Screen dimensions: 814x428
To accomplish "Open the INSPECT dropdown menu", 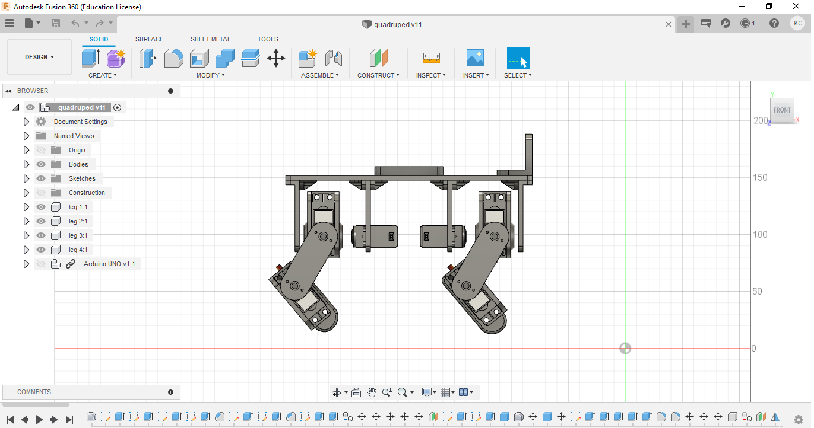I will click(431, 75).
